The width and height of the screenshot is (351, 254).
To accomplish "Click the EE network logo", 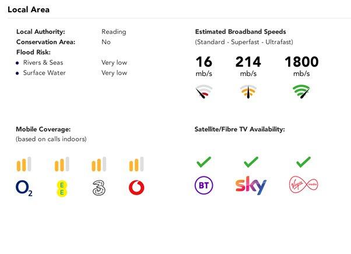I will [x=61, y=188].
